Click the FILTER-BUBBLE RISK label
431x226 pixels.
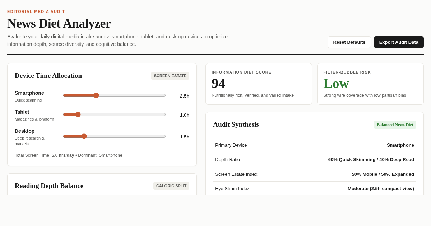coord(347,72)
